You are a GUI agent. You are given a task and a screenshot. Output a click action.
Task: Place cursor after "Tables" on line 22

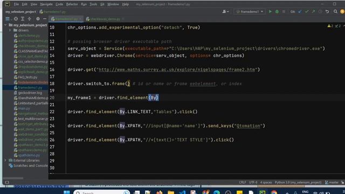pos(174,112)
